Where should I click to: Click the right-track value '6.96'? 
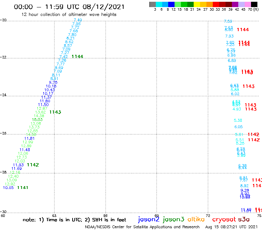(x=232, y=55)
